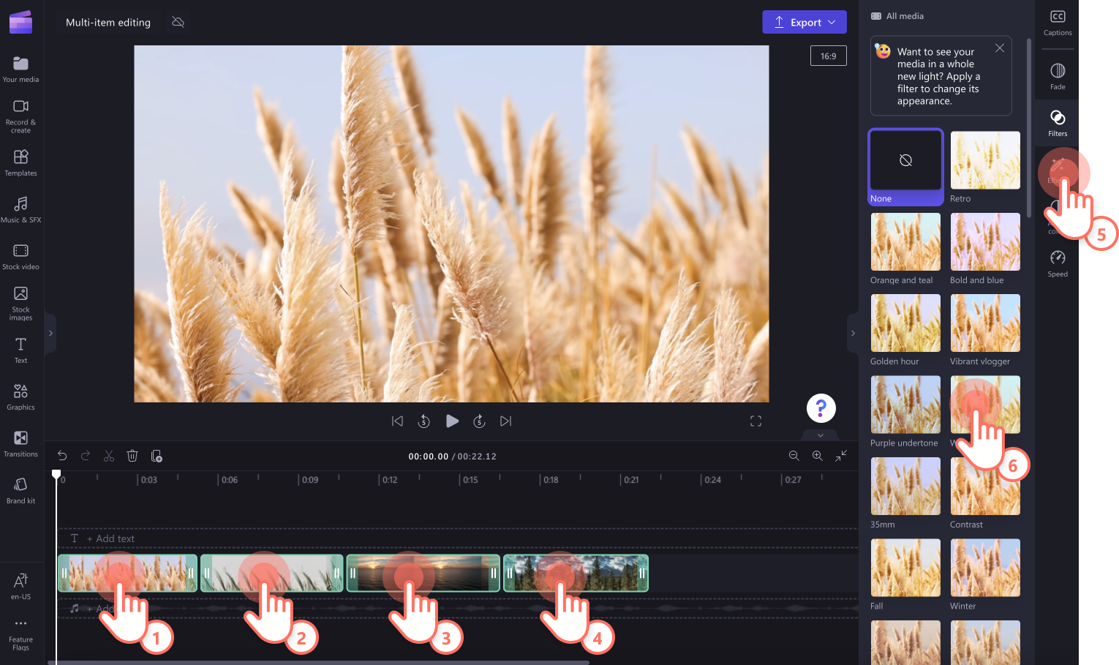The width and height of the screenshot is (1119, 665).
Task: Skip to the end of video
Action: click(x=505, y=421)
